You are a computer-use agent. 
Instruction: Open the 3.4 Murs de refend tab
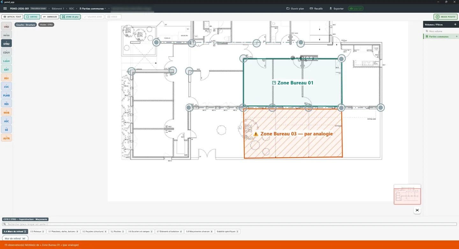[15, 232]
